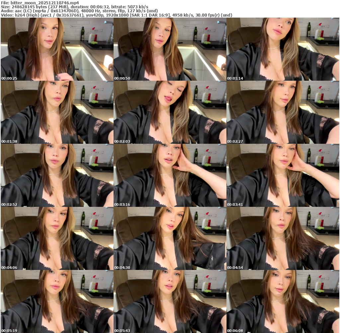Select the thumbnail timestamped 00:06:08

pos(283,301)
